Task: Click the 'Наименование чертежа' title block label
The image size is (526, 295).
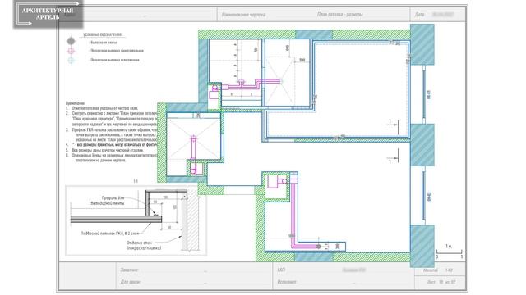Action: coord(243,15)
